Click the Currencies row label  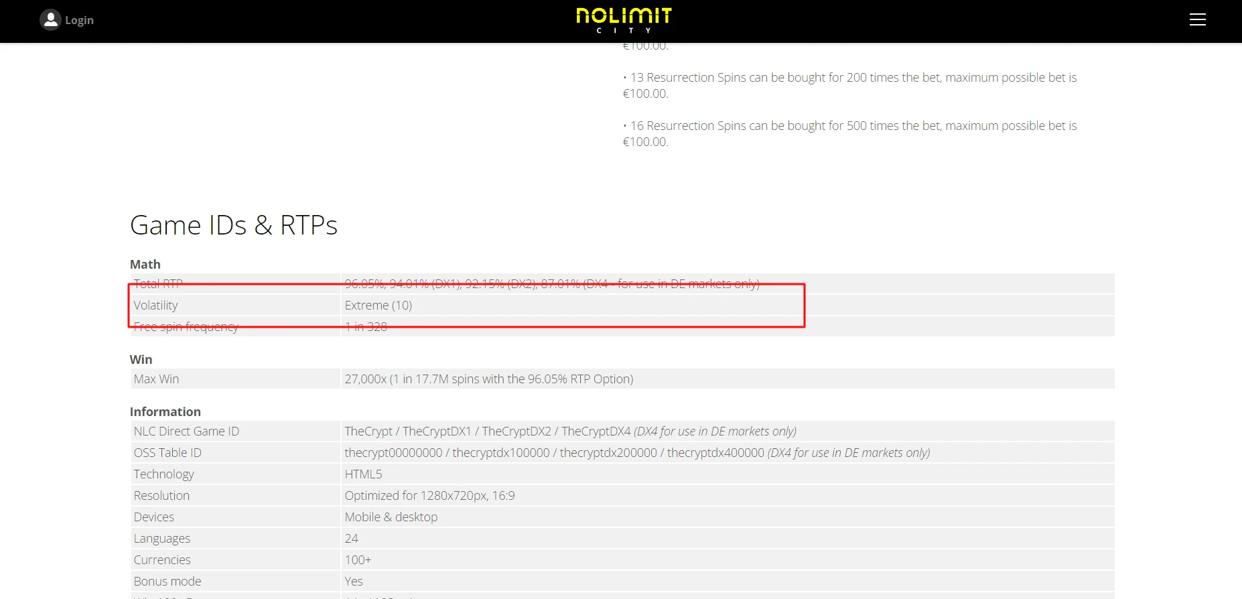[162, 559]
